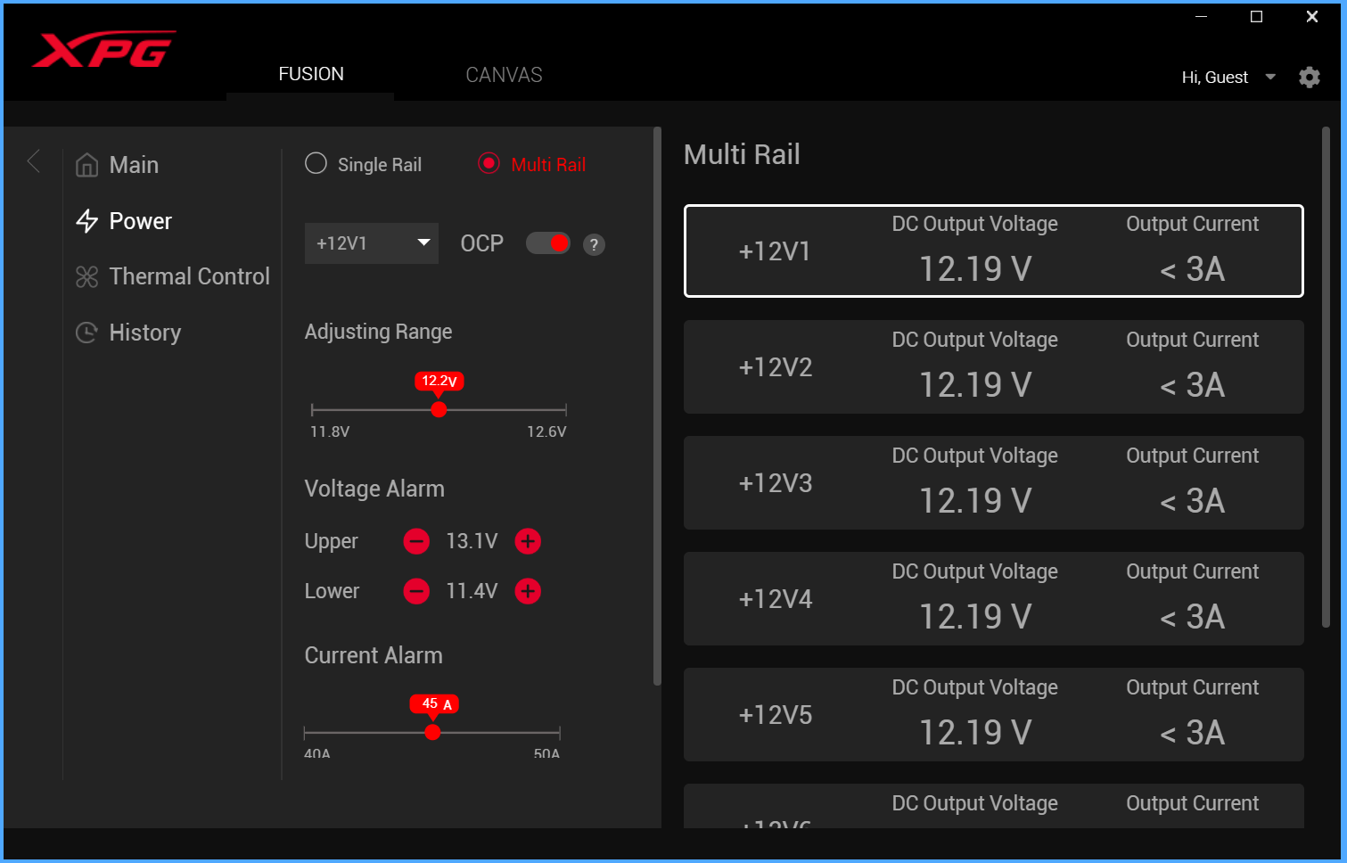The width and height of the screenshot is (1347, 863).
Task: Select the Single Rail radio button
Action: coord(316,164)
